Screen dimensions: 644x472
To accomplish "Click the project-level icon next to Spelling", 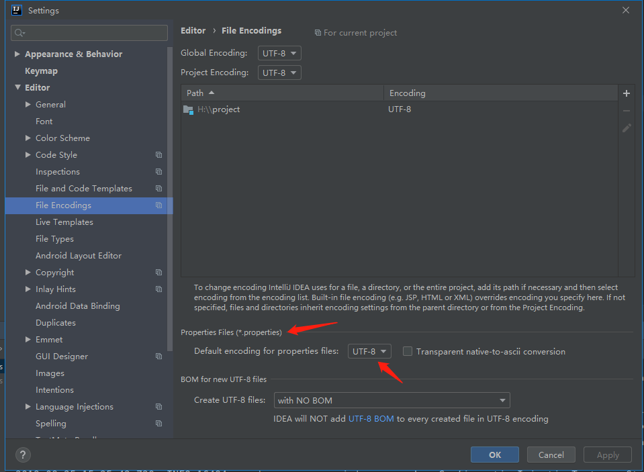I will click(159, 424).
